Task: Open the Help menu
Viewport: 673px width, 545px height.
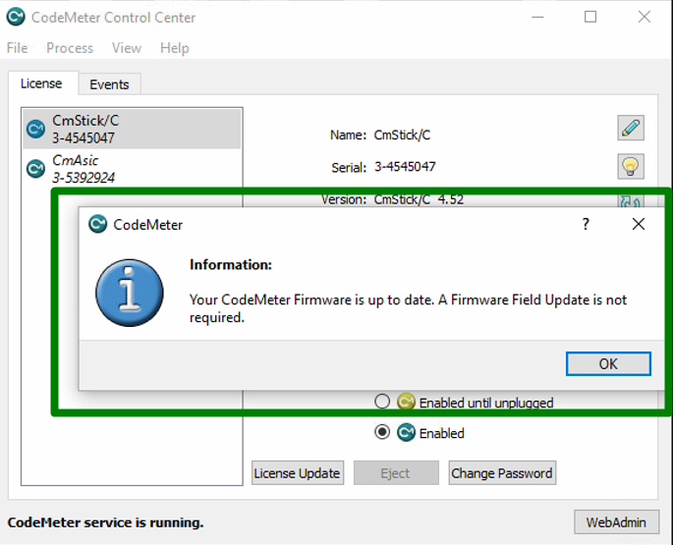Action: click(x=174, y=48)
